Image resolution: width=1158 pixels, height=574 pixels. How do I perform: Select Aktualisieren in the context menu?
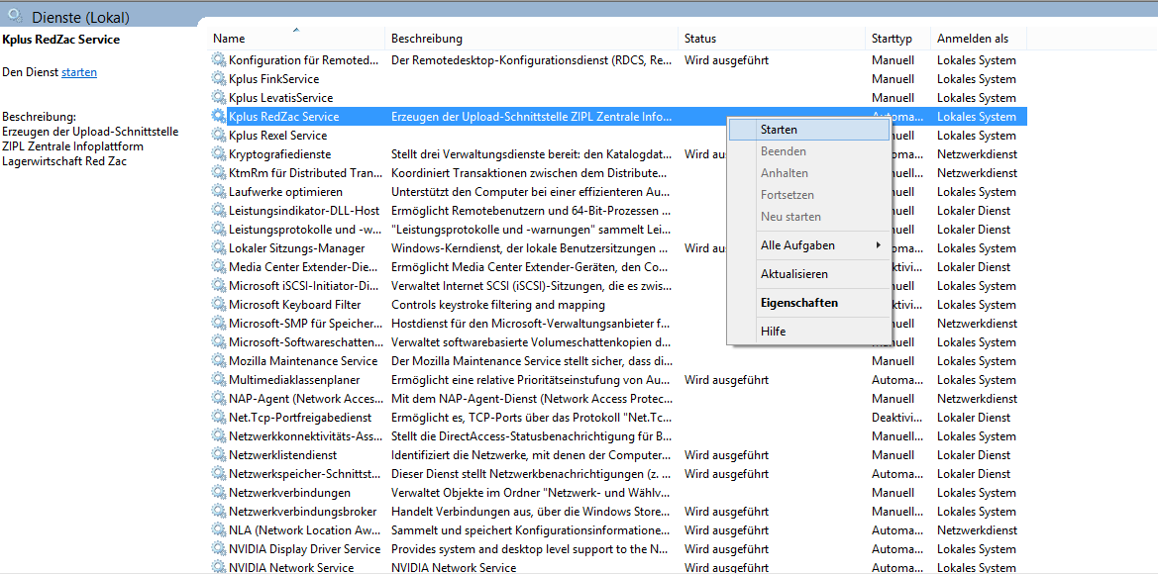click(793, 274)
